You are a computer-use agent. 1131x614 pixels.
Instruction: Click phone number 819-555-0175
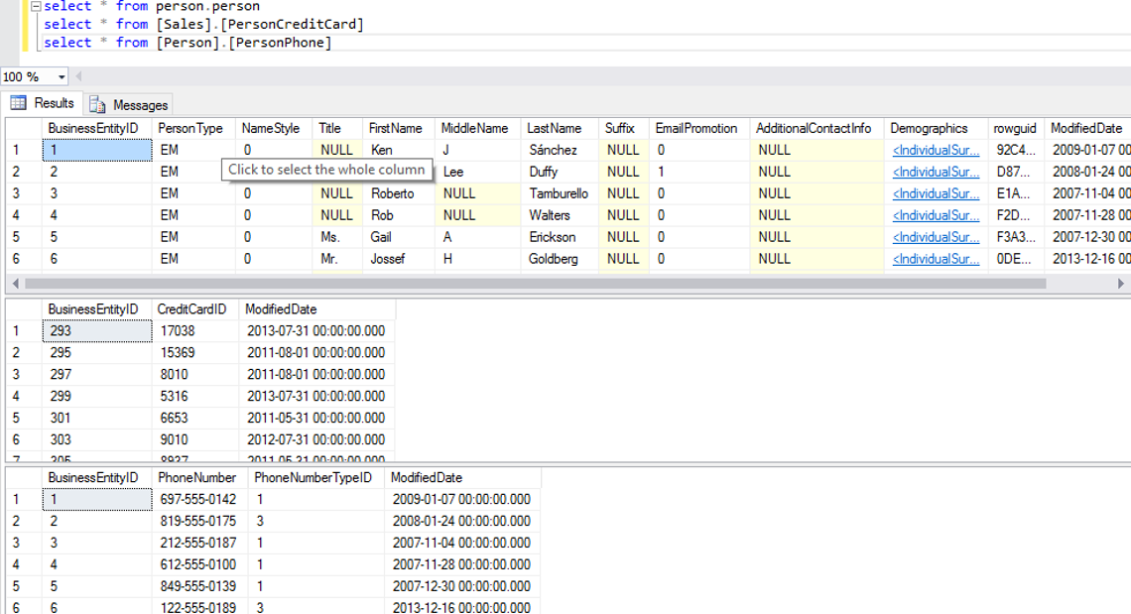pyautogui.click(x=198, y=521)
